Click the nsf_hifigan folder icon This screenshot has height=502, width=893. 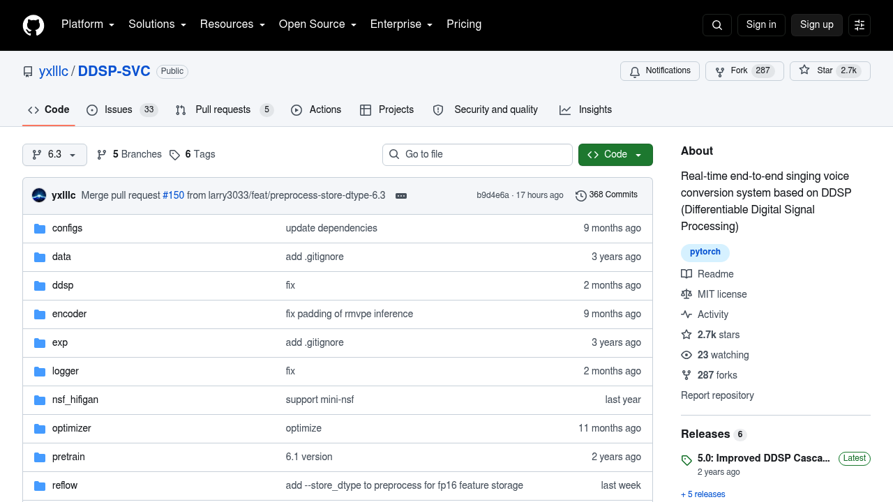[40, 400]
